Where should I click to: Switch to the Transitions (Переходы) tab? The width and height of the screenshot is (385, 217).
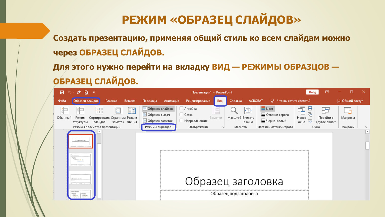click(x=149, y=101)
